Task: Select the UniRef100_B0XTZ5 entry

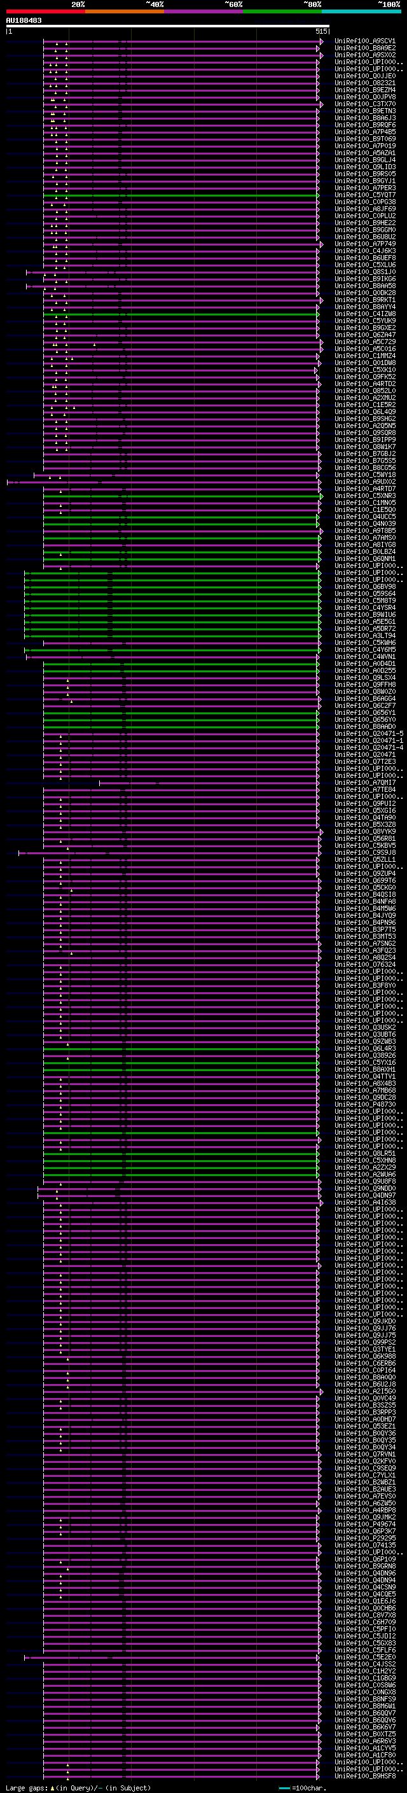Action: (x=365, y=1734)
